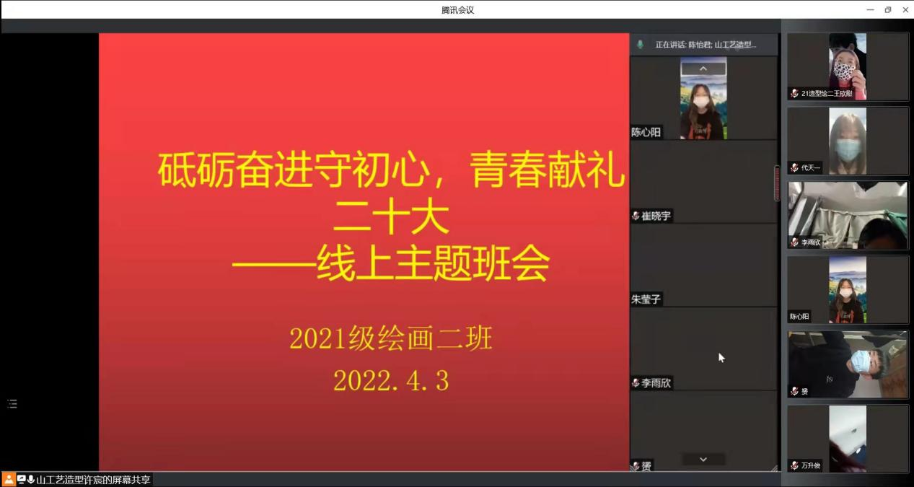Click the screen share icon in bottom status bar
Screen dimensions: 914x487
tap(21, 480)
